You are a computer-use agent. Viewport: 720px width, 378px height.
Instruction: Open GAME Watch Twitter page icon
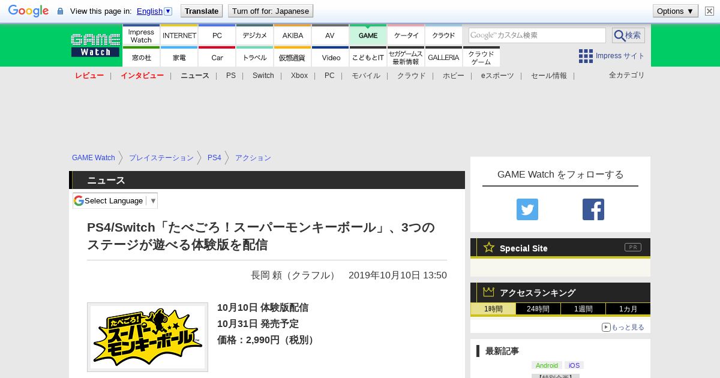(527, 209)
